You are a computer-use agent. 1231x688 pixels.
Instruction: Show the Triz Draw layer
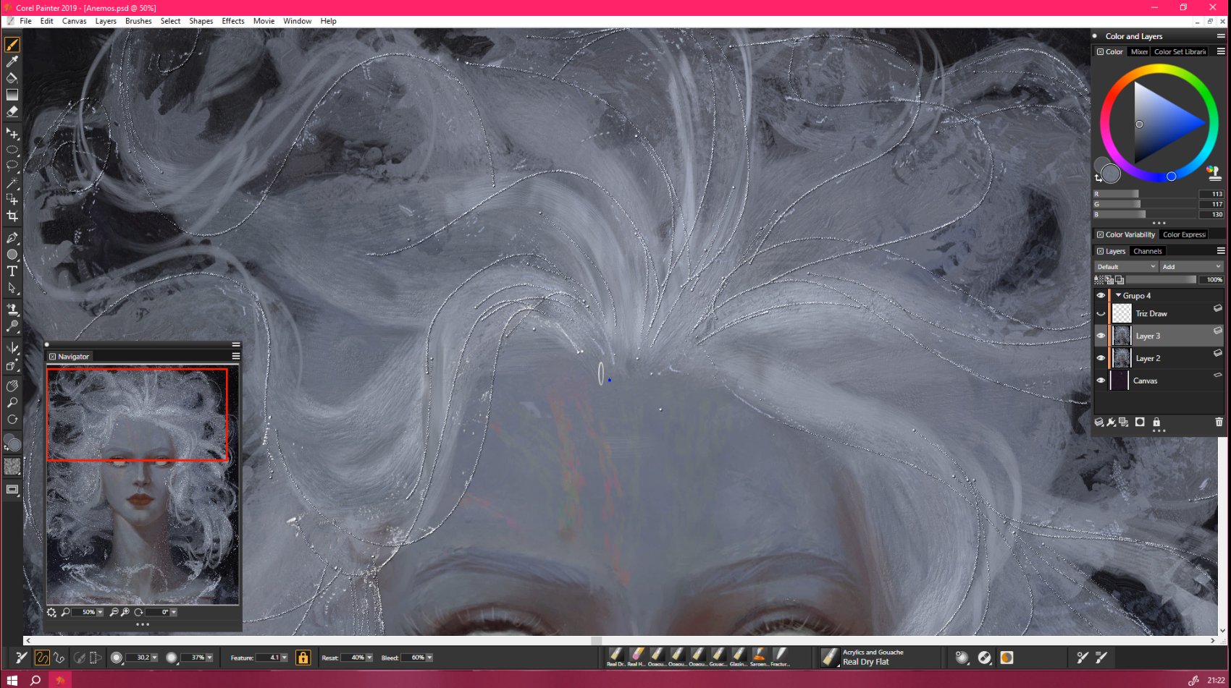click(x=1101, y=313)
